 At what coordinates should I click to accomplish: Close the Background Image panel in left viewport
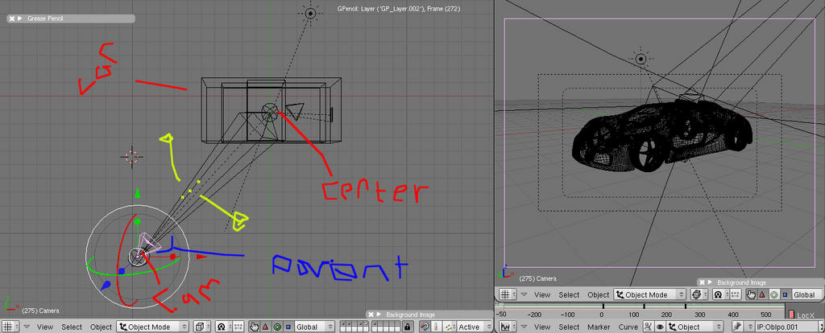tap(371, 314)
